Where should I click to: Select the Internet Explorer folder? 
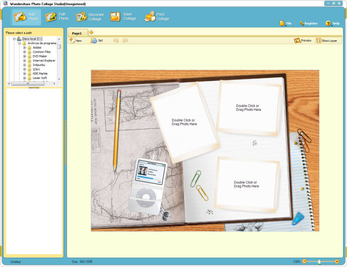coord(44,61)
